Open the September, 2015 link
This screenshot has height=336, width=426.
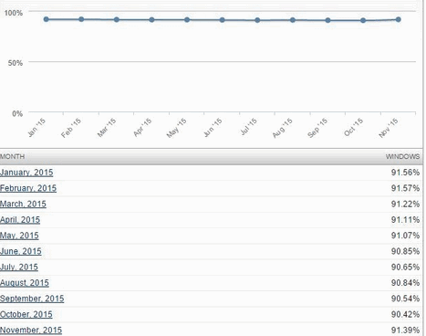click(x=32, y=299)
